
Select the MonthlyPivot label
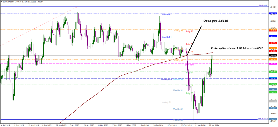pyautogui.click(x=166, y=79)
